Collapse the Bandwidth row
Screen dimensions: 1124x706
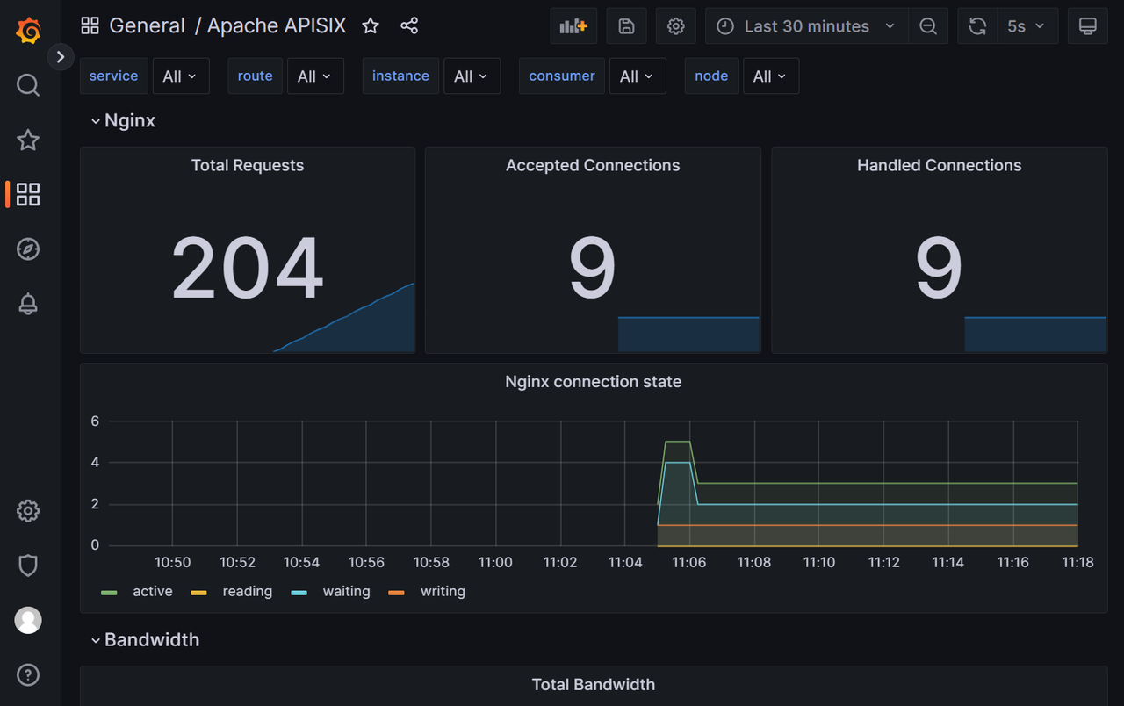coord(145,639)
